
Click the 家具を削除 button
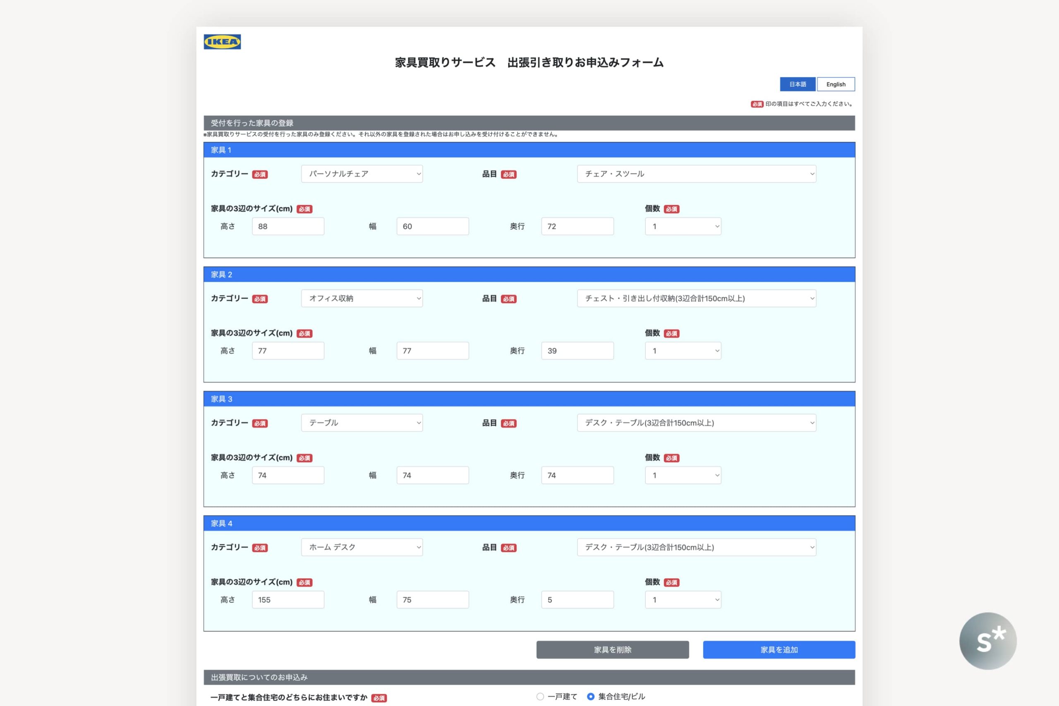click(612, 650)
